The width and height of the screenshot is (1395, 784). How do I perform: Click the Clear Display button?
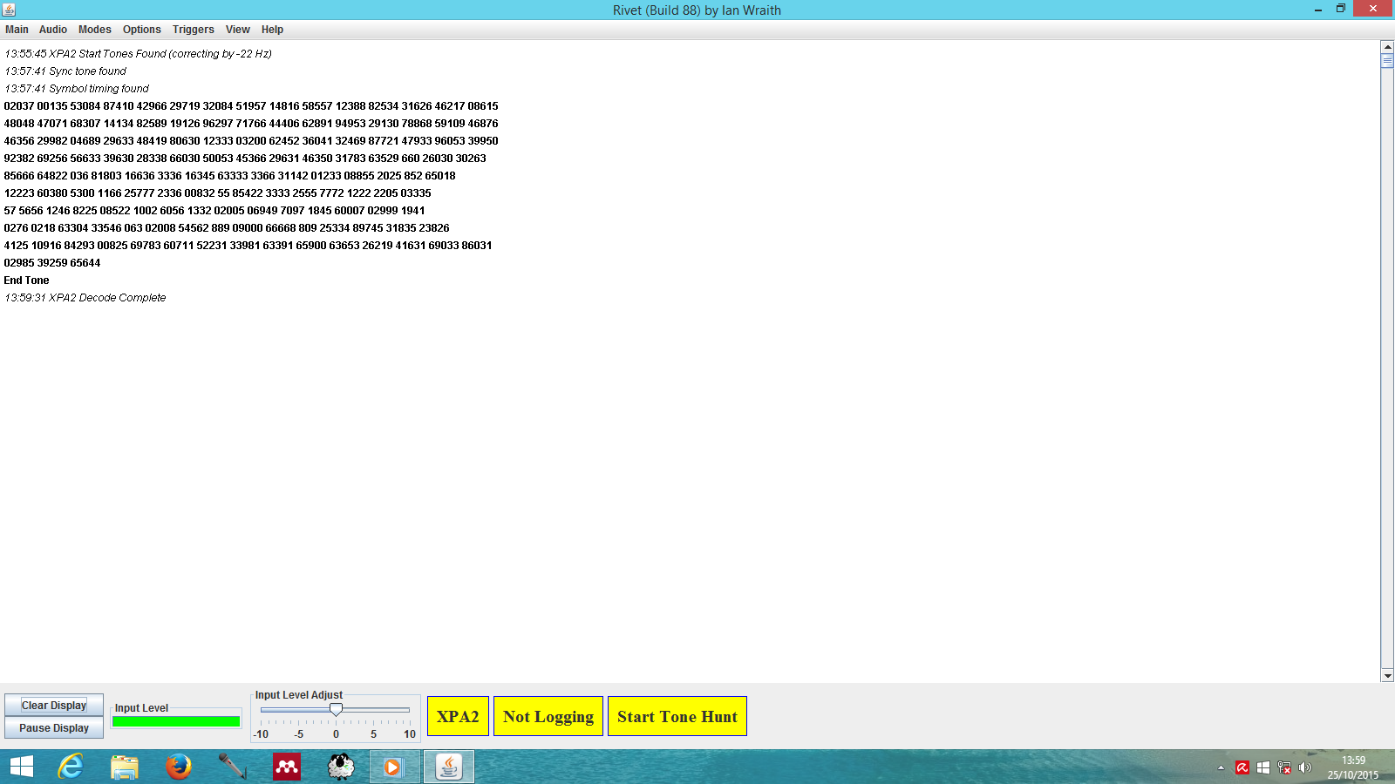[54, 706]
